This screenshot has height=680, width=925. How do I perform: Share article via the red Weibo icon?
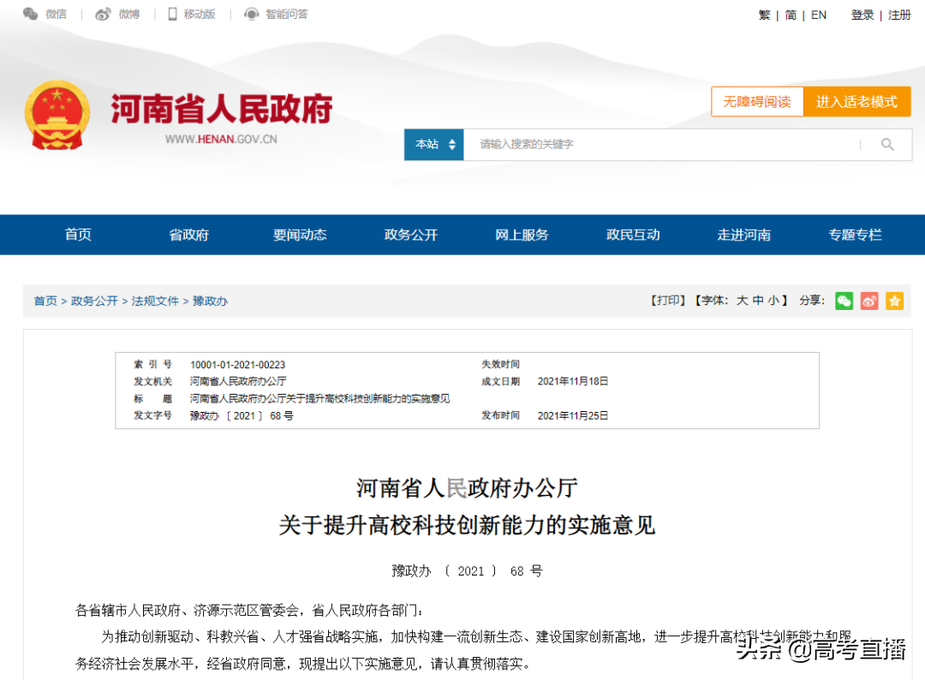[868, 301]
